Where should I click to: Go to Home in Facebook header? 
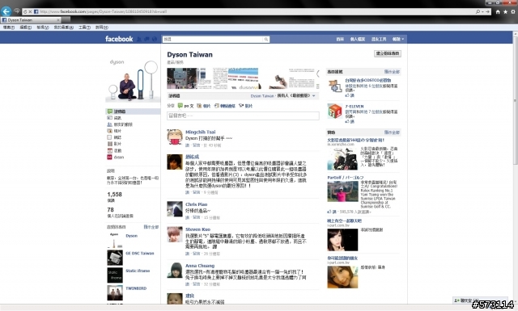click(340, 39)
